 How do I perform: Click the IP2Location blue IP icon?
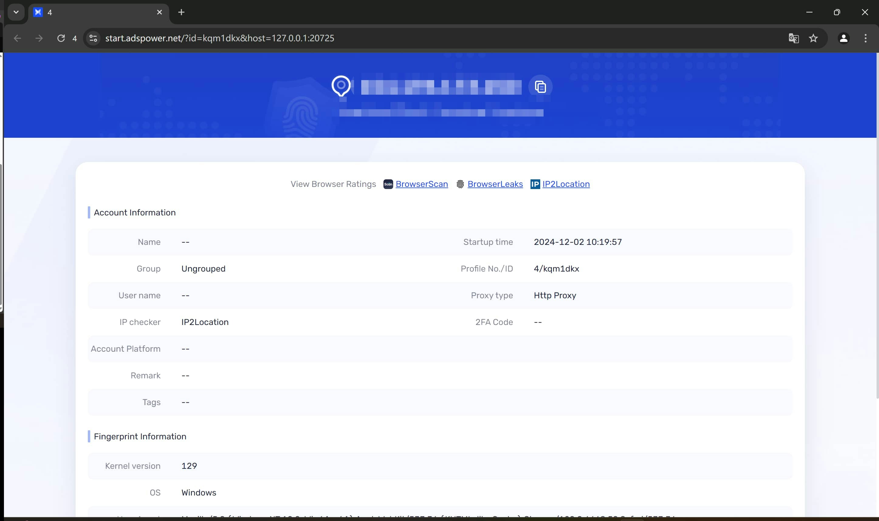point(535,184)
